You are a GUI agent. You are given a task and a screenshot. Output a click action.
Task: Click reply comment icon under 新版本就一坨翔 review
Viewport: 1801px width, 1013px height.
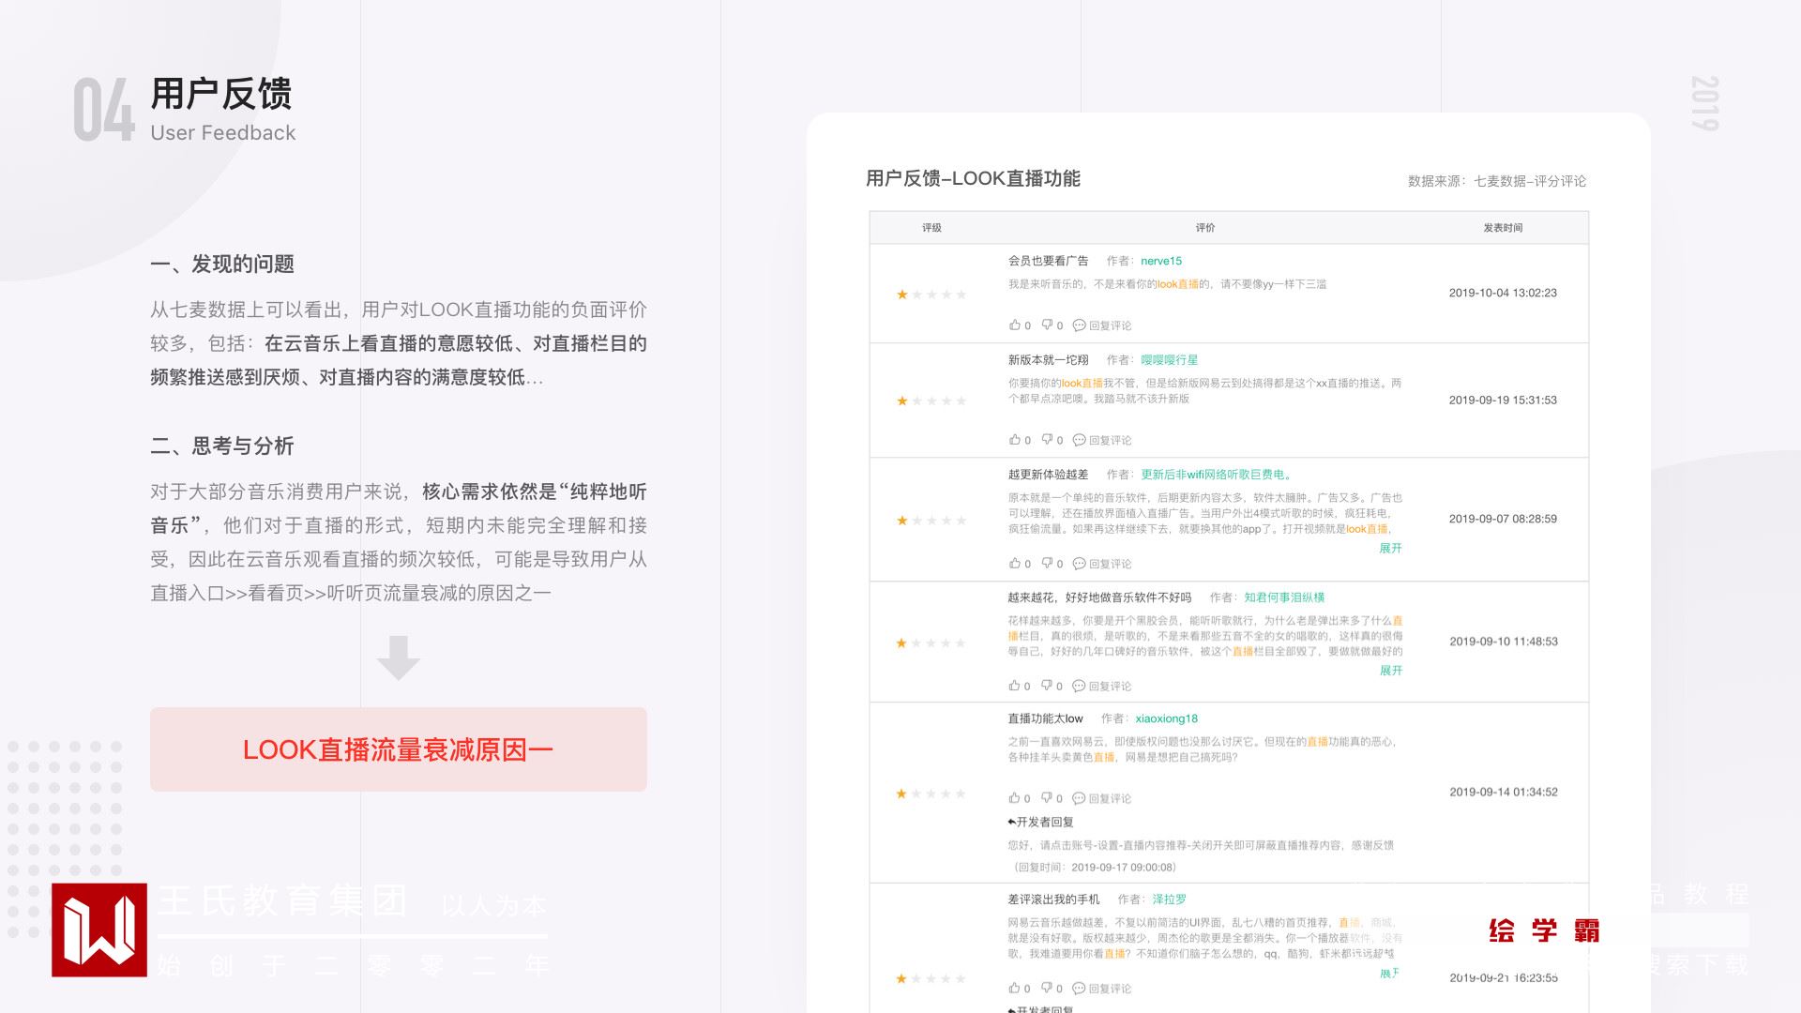click(1079, 440)
